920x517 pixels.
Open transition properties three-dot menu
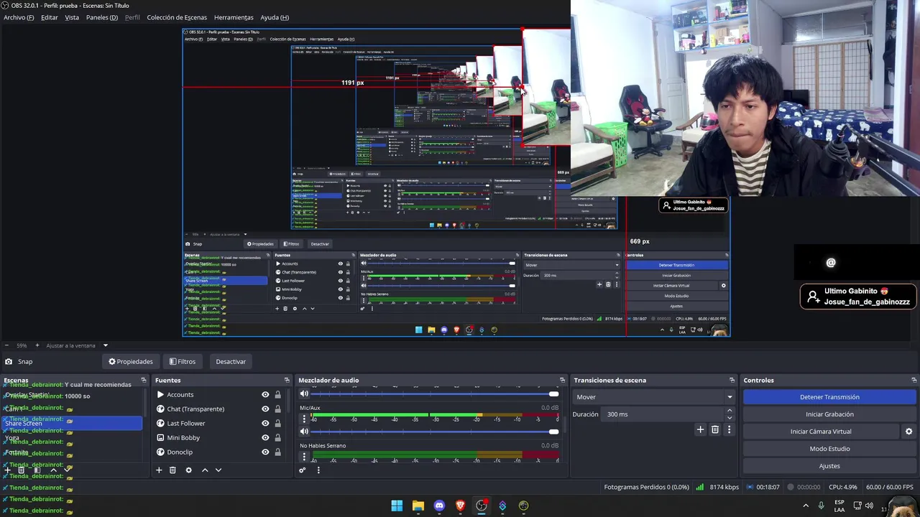(x=729, y=429)
